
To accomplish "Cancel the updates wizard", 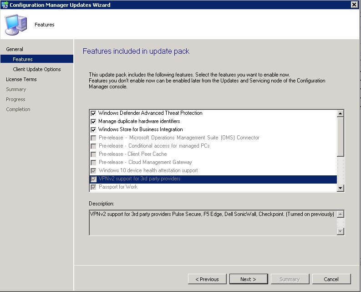I will (331, 279).
